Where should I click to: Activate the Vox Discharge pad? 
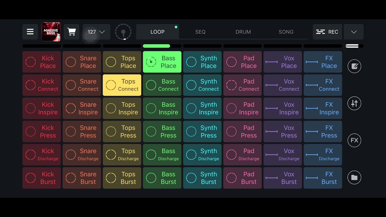click(x=283, y=155)
